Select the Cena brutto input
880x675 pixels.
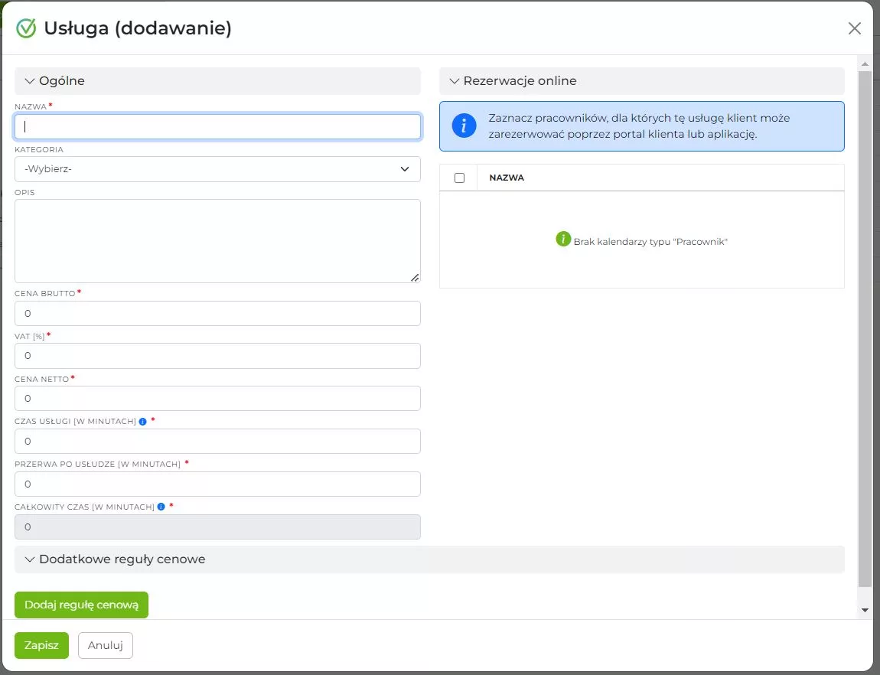[x=217, y=314]
